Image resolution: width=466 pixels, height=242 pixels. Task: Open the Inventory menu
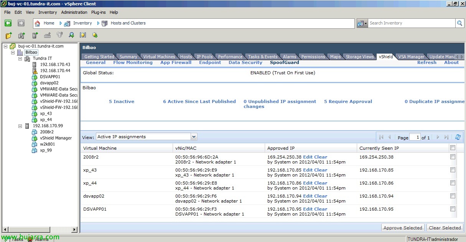click(x=48, y=12)
